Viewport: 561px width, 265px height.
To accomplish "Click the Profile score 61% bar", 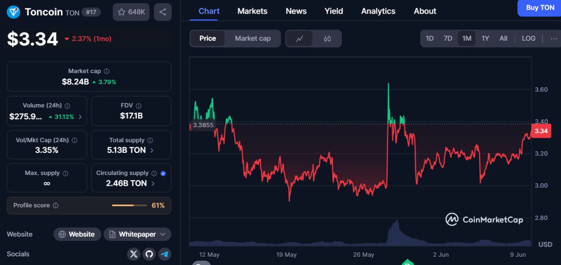I will click(129, 205).
